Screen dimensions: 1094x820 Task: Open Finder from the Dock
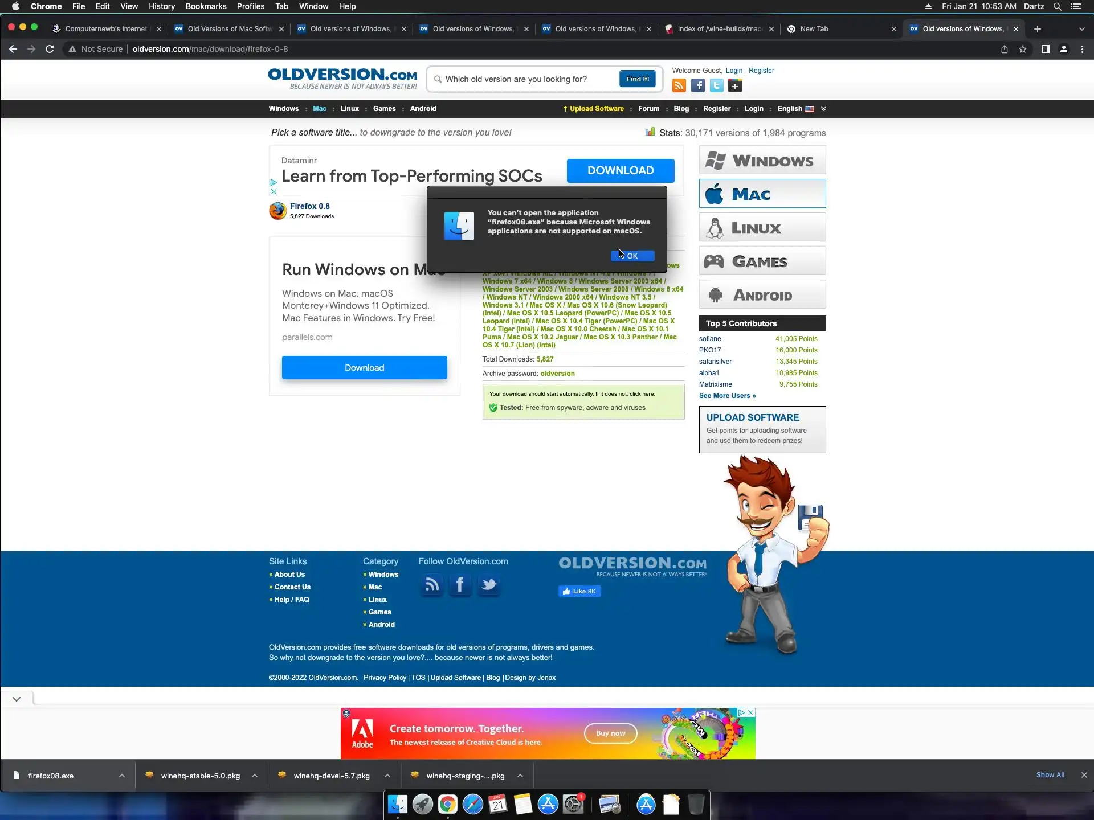coord(397,804)
